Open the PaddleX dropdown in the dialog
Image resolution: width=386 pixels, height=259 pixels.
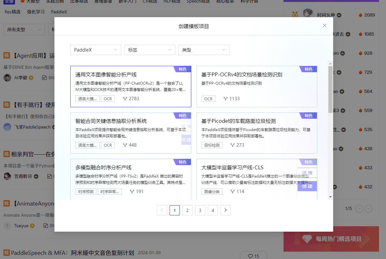96,50
